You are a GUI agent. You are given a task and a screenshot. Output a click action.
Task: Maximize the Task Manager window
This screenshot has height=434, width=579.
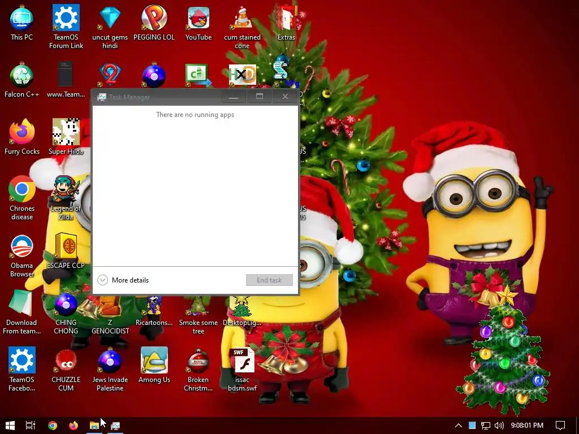259,97
